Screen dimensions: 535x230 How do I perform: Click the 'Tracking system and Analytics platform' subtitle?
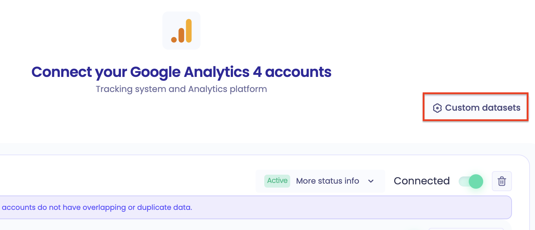coord(181,89)
